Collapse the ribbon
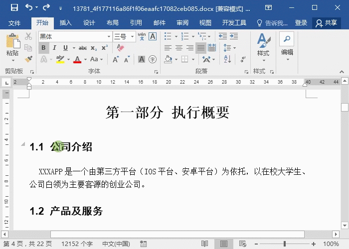 coord(342,72)
